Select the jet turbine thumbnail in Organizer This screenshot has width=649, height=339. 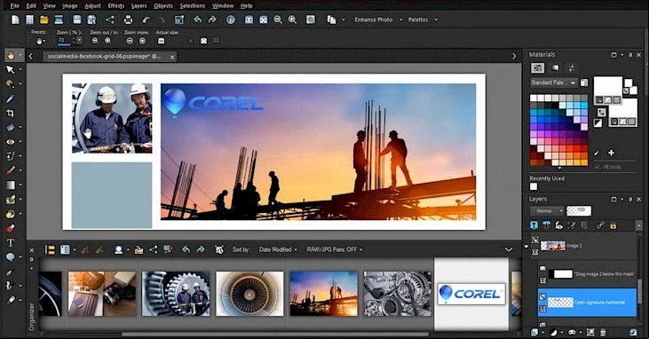pos(249,294)
